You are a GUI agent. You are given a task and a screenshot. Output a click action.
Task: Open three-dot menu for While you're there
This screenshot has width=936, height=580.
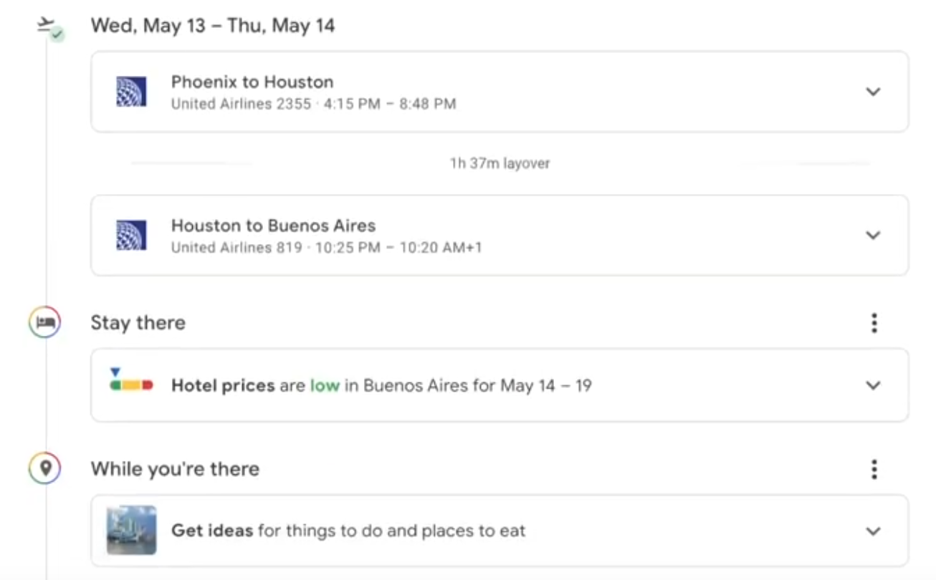point(874,469)
